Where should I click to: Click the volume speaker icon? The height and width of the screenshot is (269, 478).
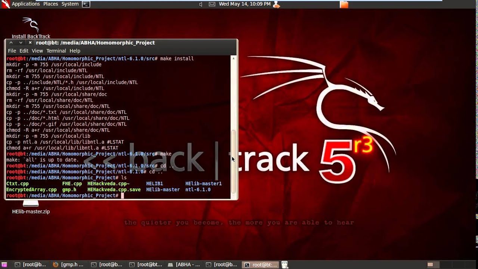point(201,4)
